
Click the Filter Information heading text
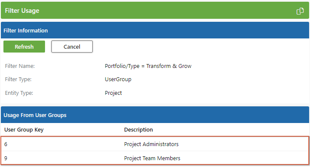pyautogui.click(x=26, y=30)
